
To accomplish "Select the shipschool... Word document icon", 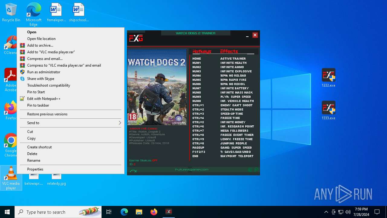I will click(x=79, y=13).
